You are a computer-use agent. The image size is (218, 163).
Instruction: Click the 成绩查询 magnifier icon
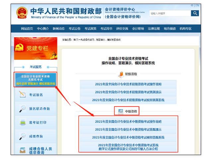[22, 136]
